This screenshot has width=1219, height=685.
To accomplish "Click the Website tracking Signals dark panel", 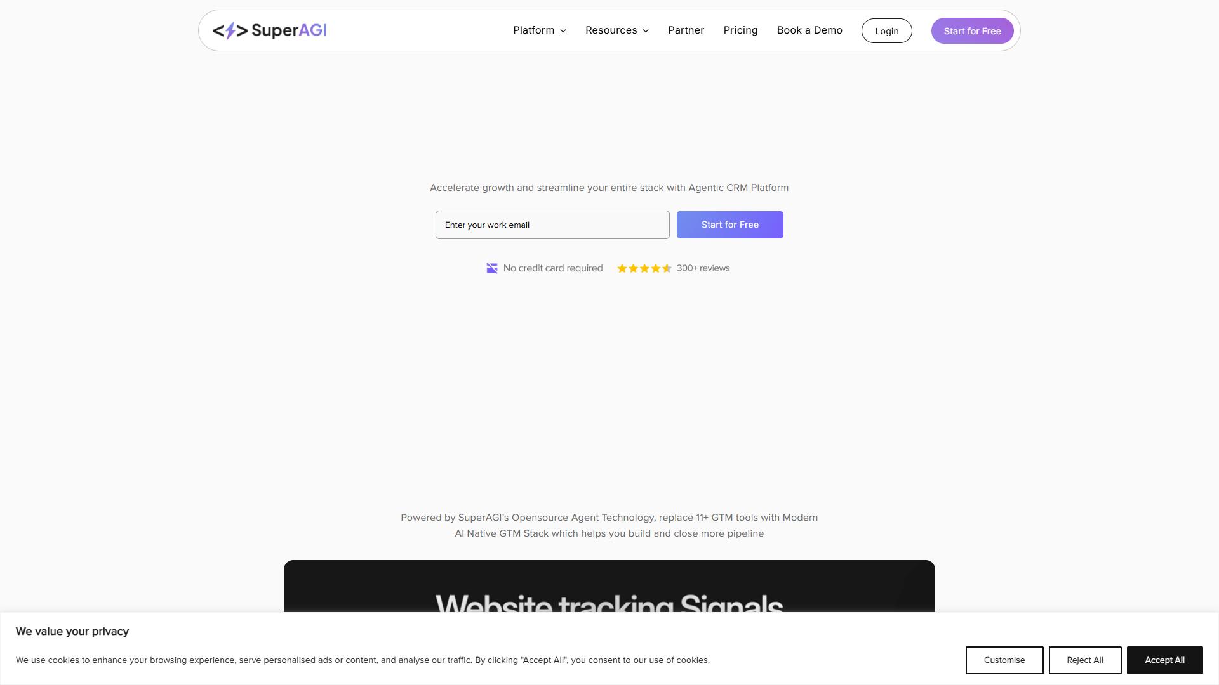I will pyautogui.click(x=609, y=586).
